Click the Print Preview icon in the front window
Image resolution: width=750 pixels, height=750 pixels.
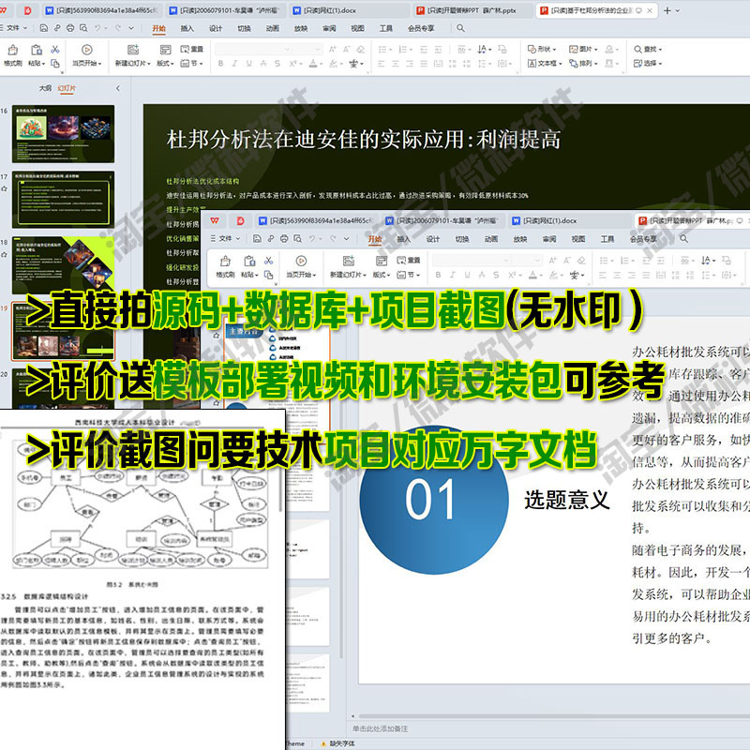297,238
